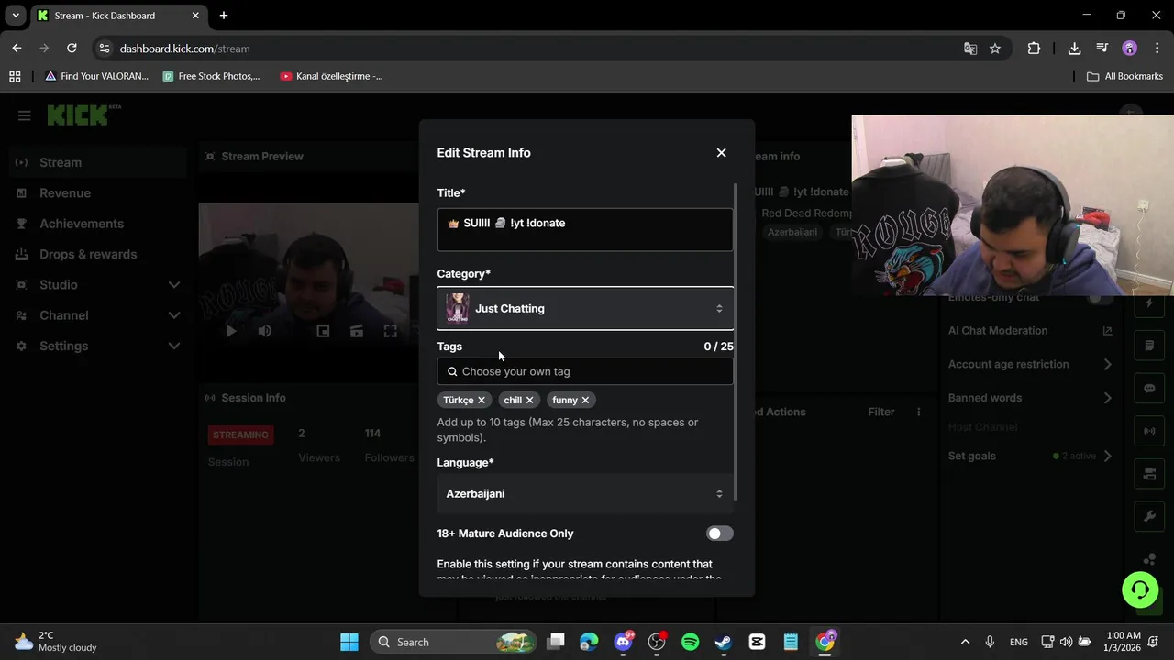Viewport: 1174px width, 660px height.
Task: Close the Edit Stream Info dialog
Action: (x=721, y=153)
